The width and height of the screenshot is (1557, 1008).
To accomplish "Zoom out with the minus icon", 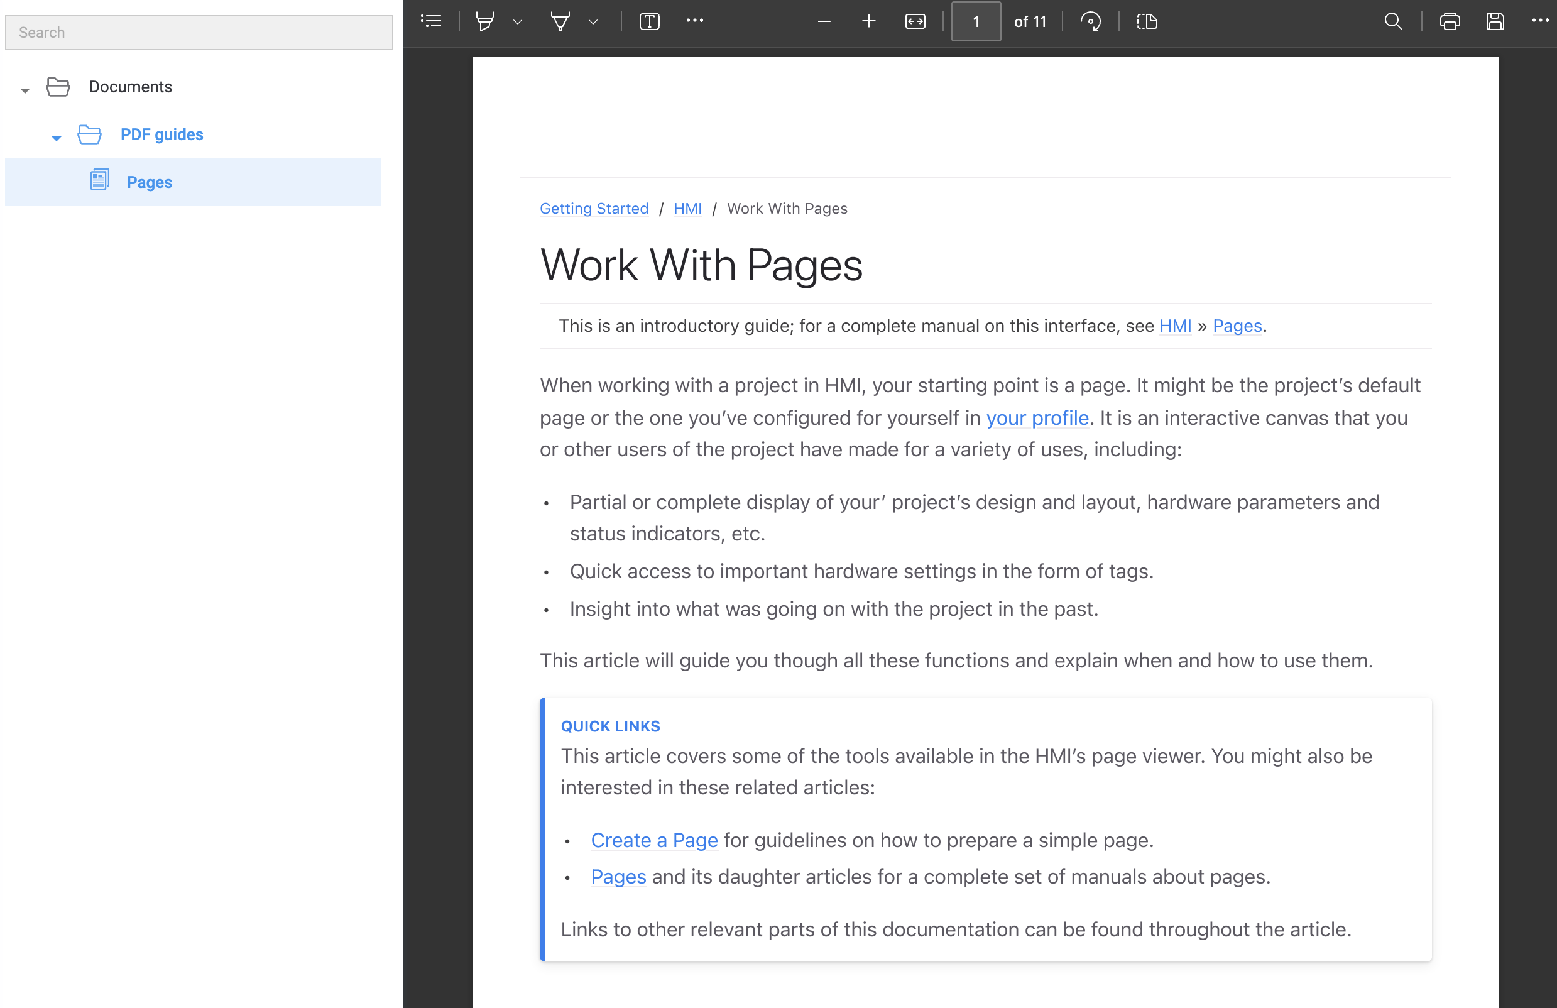I will tap(824, 21).
